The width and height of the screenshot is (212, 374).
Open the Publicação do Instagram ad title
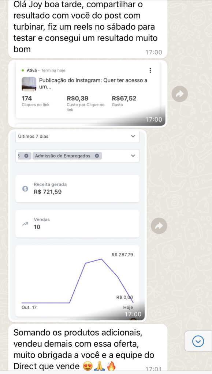(x=93, y=84)
